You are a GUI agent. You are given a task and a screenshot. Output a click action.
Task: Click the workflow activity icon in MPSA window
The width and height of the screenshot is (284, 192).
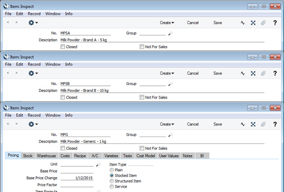[x=243, y=23]
